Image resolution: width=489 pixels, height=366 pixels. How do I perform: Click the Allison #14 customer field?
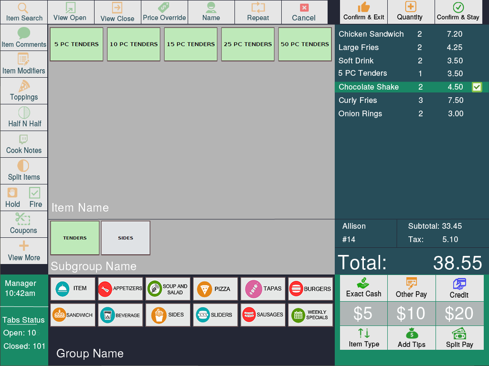(x=365, y=233)
